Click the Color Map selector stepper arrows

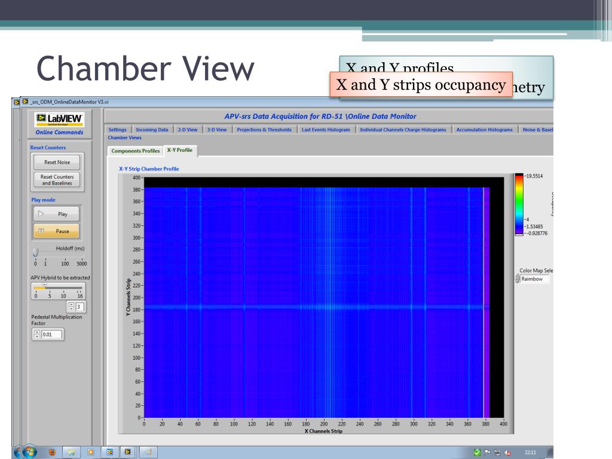coord(518,279)
